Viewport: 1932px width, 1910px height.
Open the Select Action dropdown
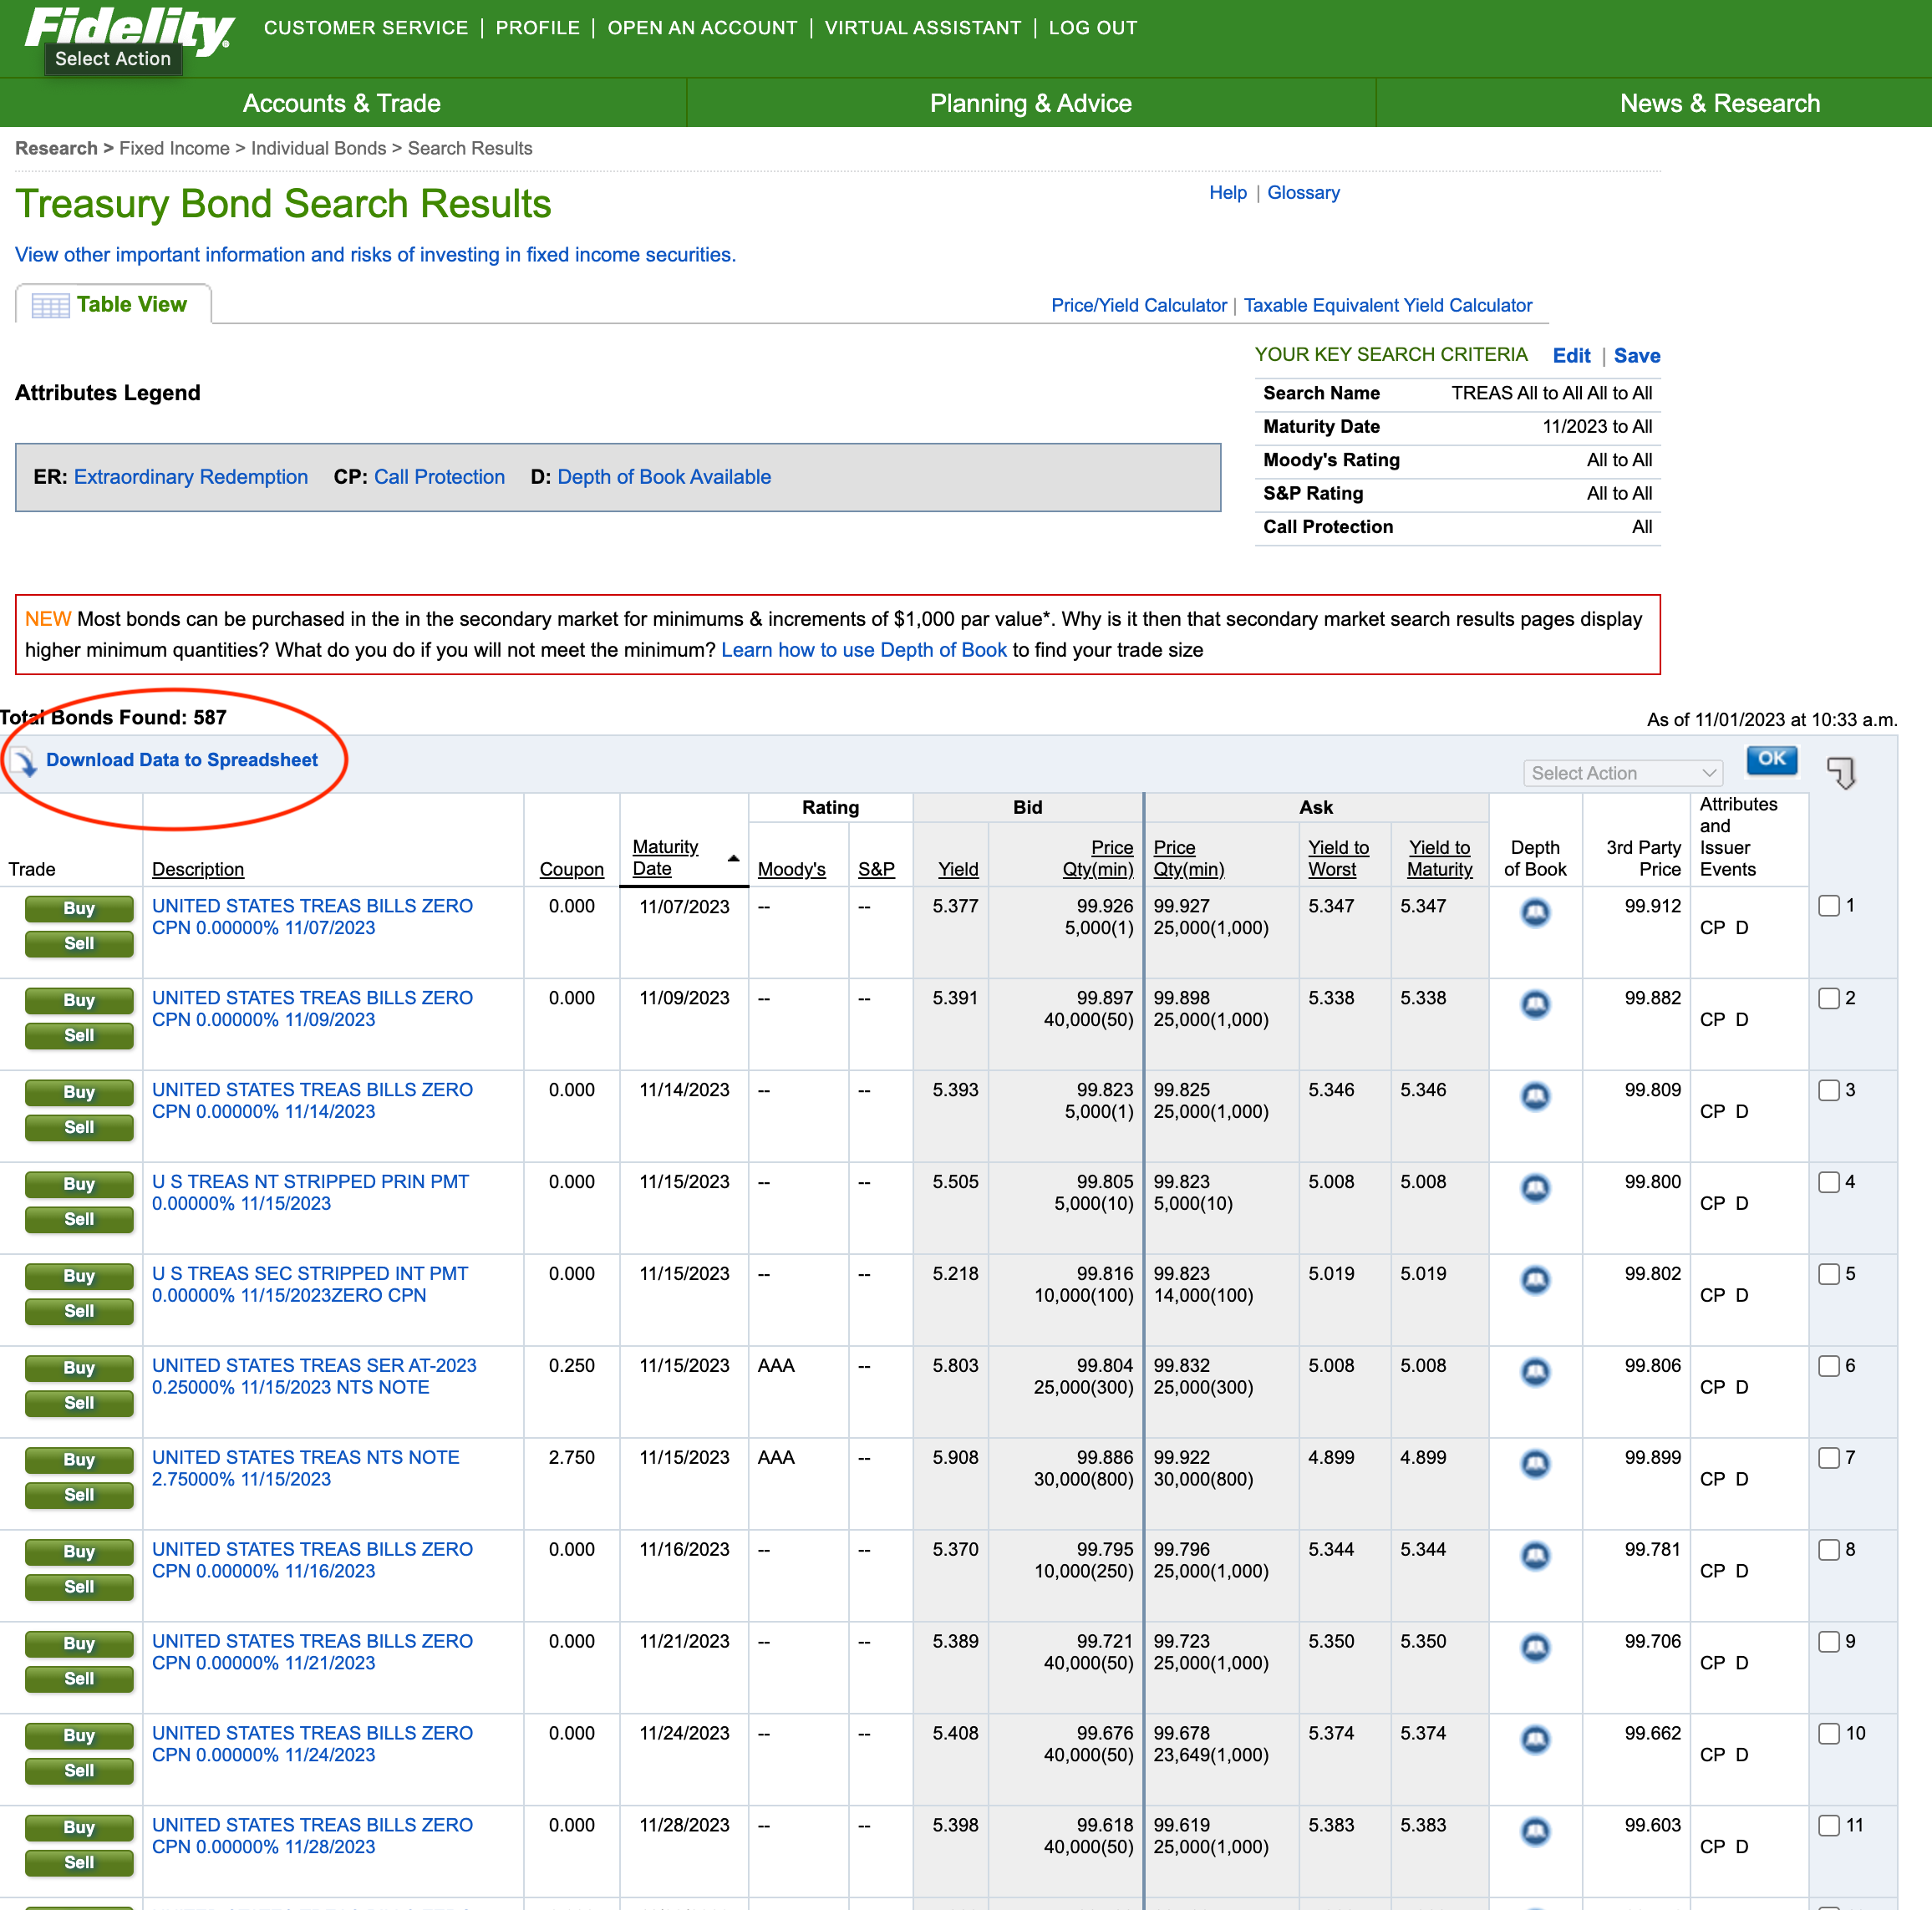coord(1621,773)
